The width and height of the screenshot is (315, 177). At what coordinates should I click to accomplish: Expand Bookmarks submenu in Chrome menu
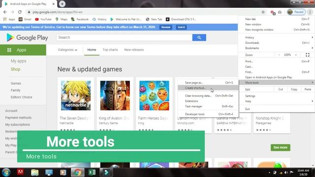[x=277, y=48]
